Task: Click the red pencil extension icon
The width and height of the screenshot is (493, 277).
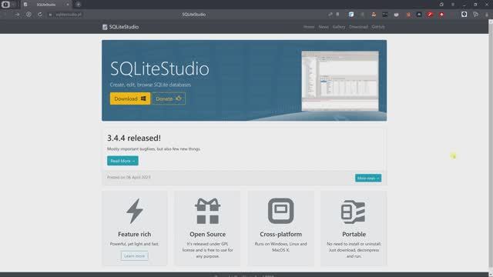Action: 430,15
